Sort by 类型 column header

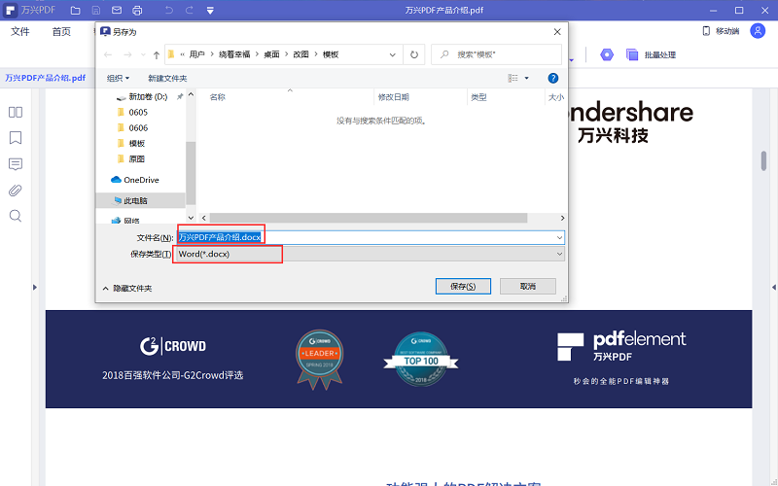tap(478, 97)
